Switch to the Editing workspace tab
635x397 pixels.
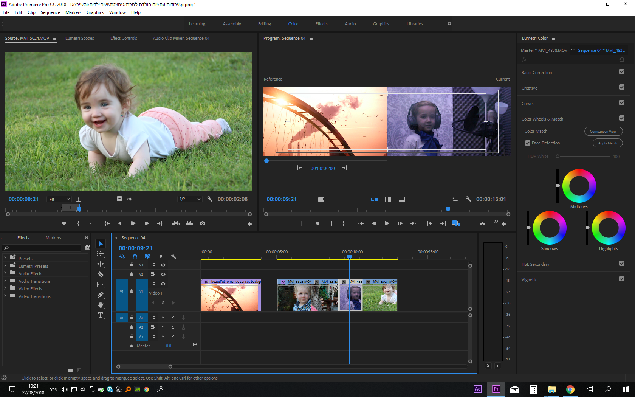coord(264,24)
